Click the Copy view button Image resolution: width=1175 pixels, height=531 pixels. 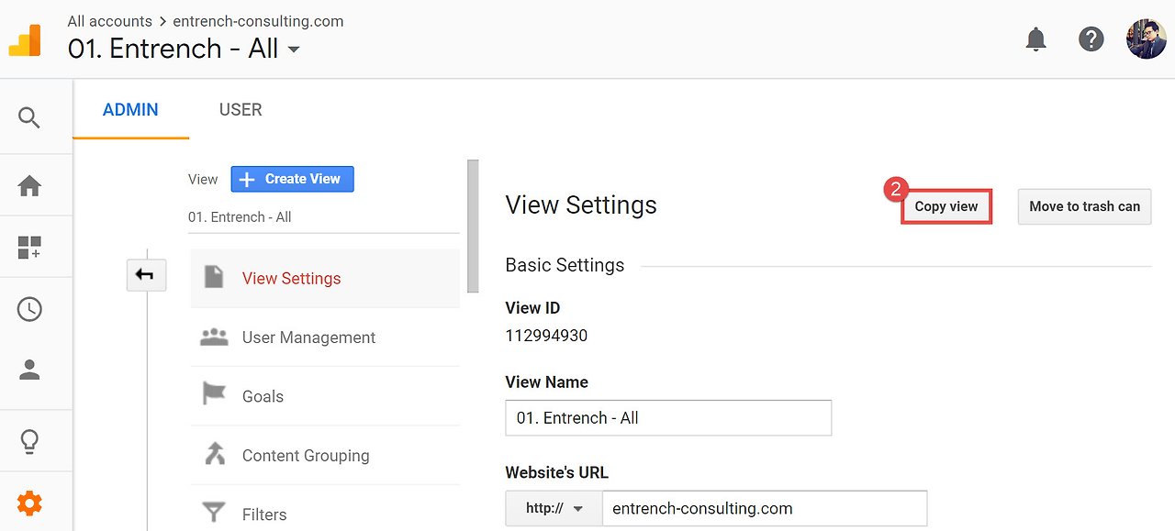(946, 206)
